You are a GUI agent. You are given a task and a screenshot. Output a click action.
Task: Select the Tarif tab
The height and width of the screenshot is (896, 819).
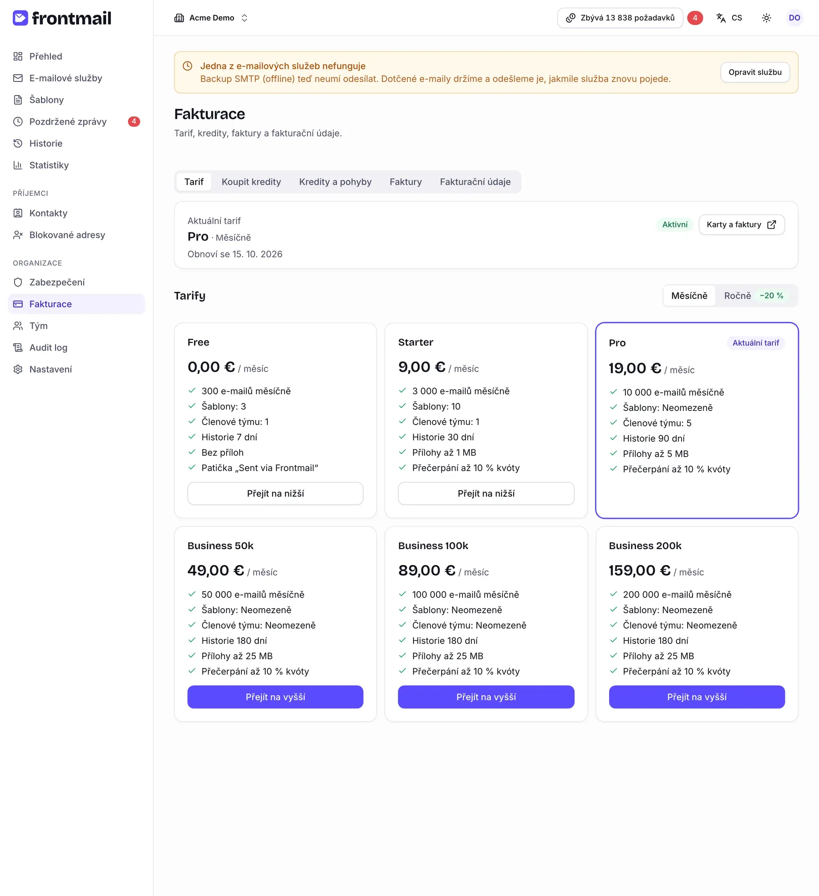coord(194,182)
